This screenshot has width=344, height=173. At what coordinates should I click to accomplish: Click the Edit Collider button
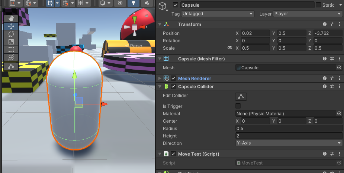coord(241,97)
